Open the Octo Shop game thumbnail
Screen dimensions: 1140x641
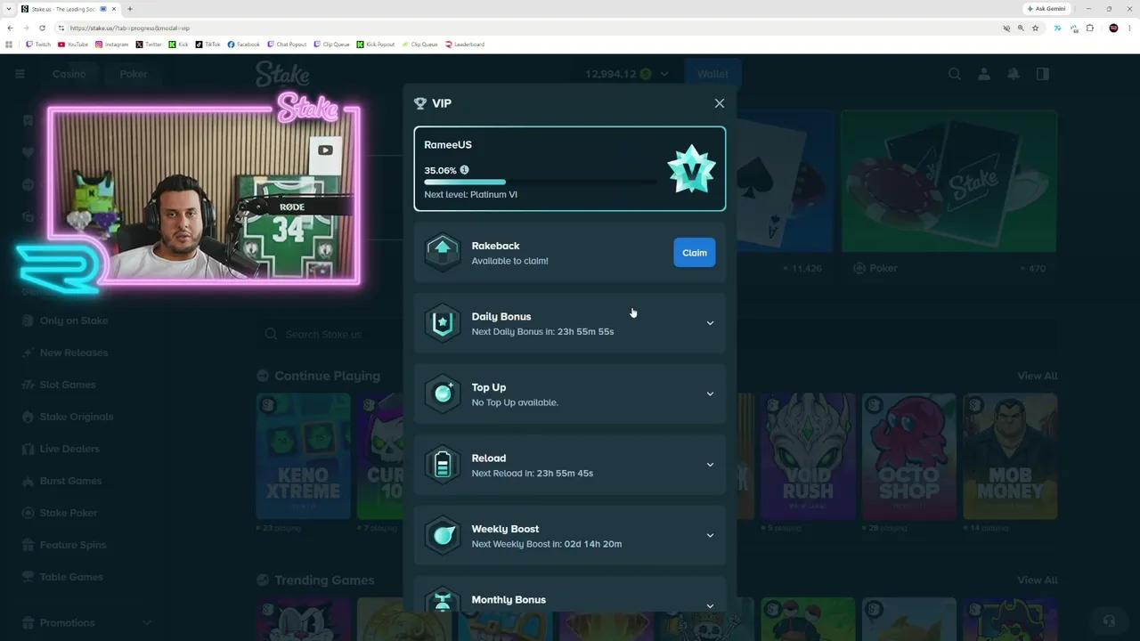point(908,456)
